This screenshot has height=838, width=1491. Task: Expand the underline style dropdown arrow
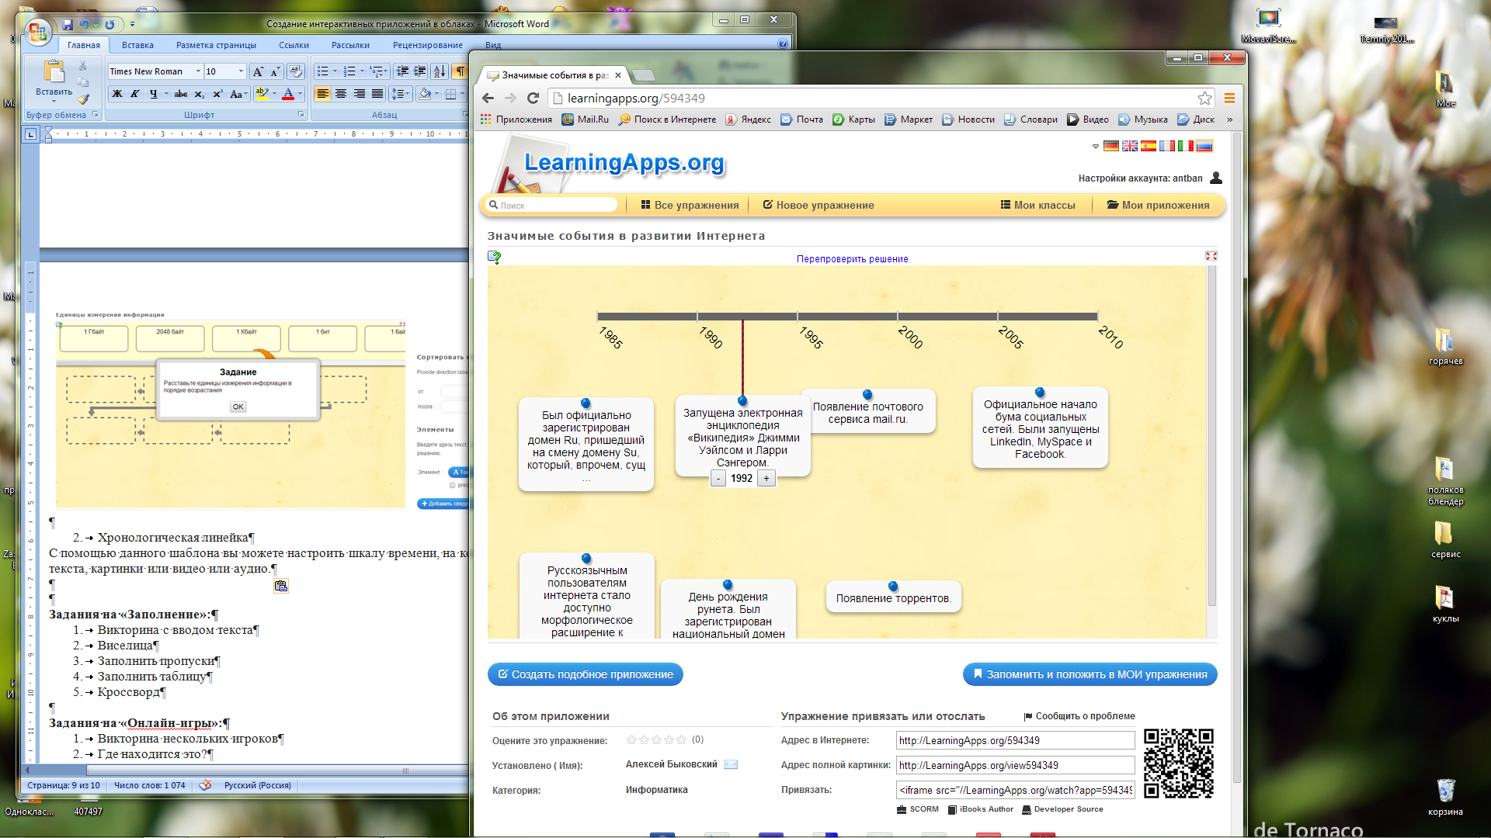click(166, 94)
